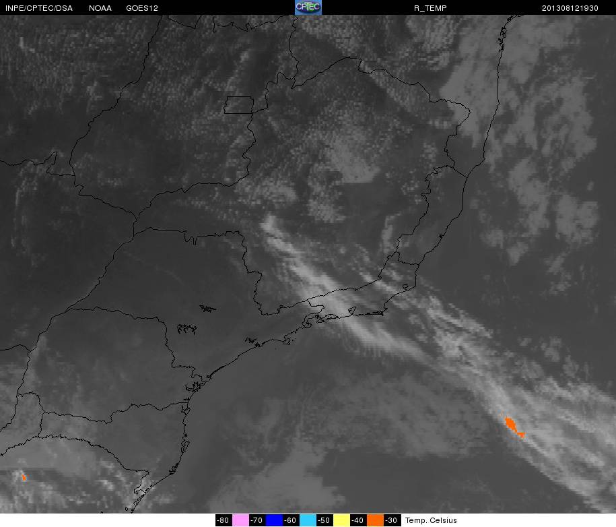
Task: Select the R_TEMP product label
Action: pyautogui.click(x=430, y=8)
